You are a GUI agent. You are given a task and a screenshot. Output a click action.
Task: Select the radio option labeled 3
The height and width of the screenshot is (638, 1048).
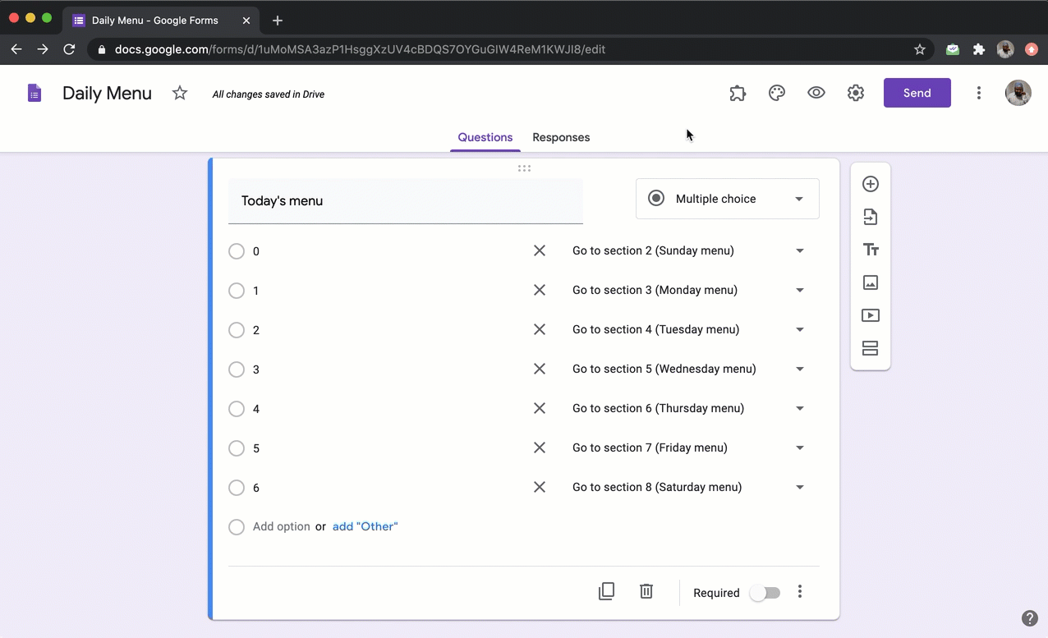tap(237, 369)
